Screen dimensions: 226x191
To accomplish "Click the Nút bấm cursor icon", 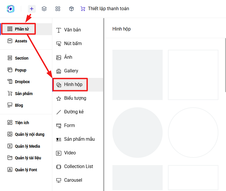I will [x=58, y=44].
